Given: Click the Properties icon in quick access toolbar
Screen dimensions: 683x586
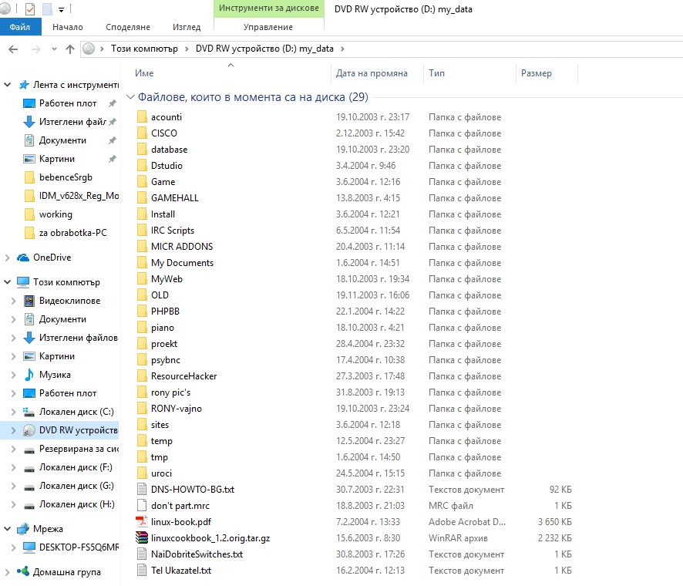Looking at the screenshot, I should tap(30, 9).
